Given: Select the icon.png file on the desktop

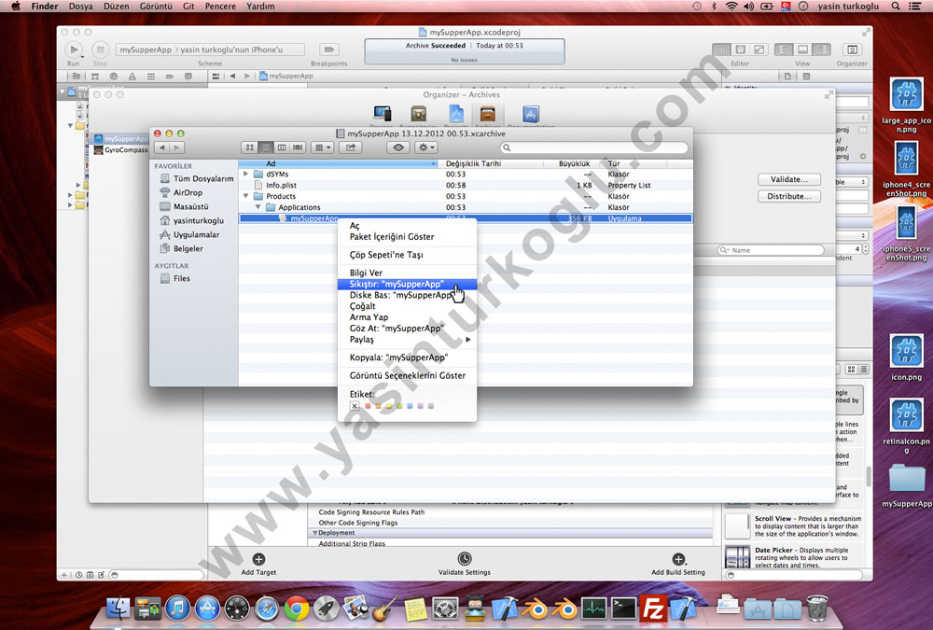Looking at the screenshot, I should (x=906, y=357).
